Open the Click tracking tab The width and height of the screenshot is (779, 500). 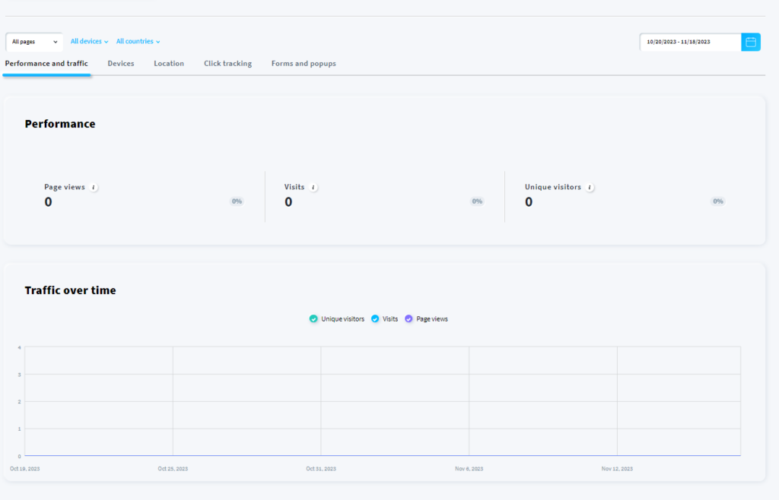228,64
